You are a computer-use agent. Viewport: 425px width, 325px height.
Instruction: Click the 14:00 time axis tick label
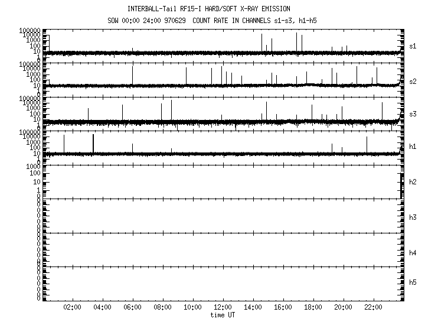pyautogui.click(x=253, y=308)
